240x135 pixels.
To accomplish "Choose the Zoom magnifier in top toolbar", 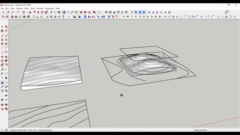I will pos(72,12).
